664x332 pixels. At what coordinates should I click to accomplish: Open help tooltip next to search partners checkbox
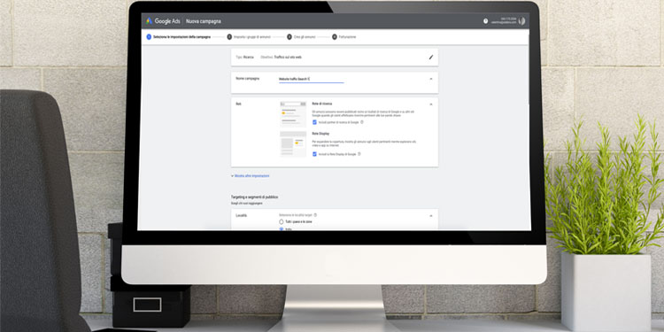click(x=361, y=122)
